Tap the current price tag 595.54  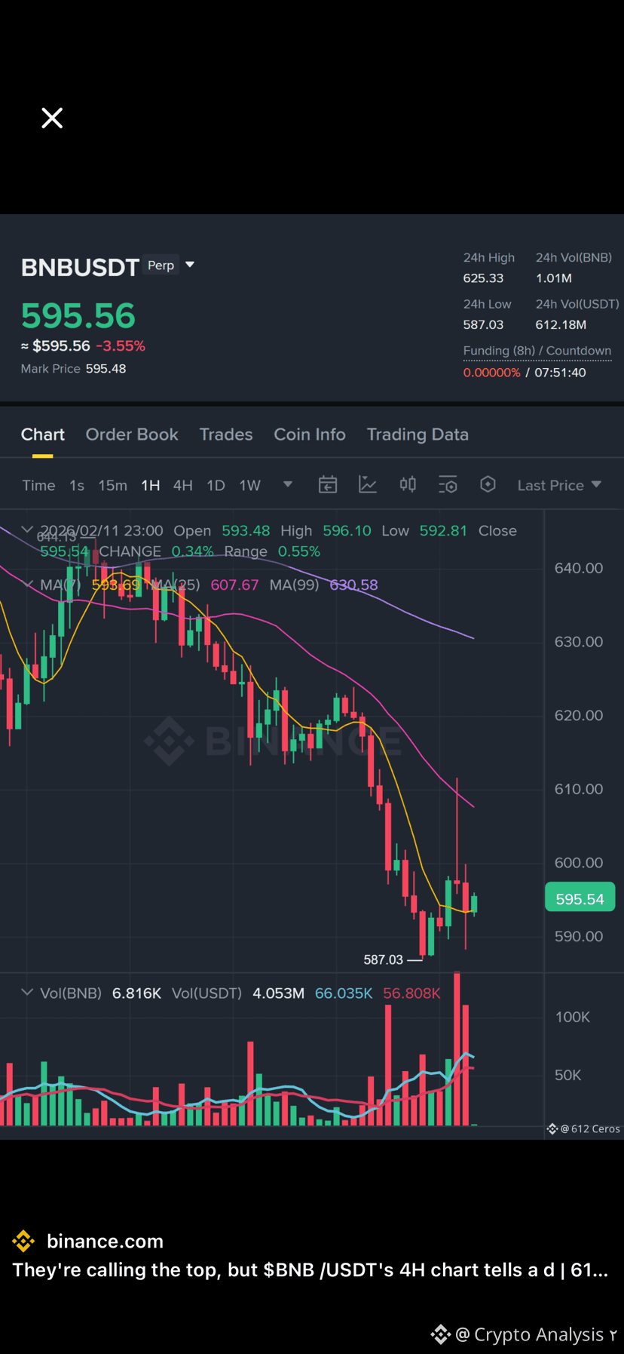pyautogui.click(x=580, y=898)
